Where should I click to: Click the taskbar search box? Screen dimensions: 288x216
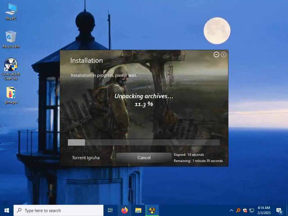[x=58, y=210]
